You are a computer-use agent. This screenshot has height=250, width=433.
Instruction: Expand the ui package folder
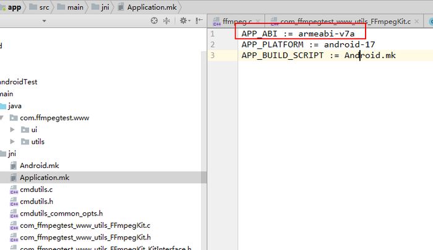[x=12, y=130]
